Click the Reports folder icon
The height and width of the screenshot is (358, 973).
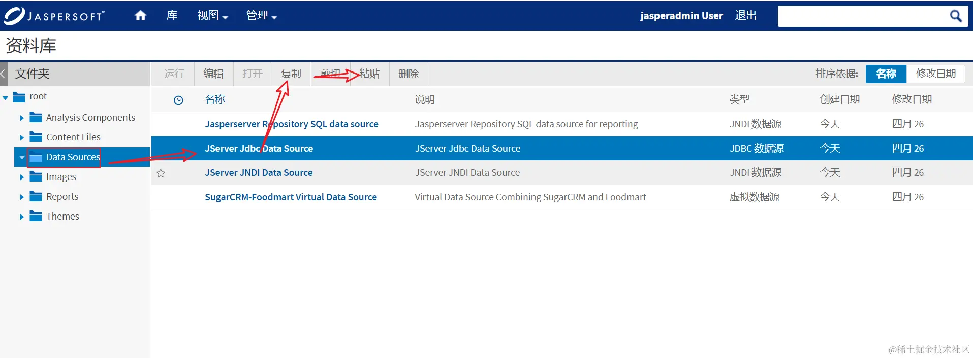click(x=36, y=196)
